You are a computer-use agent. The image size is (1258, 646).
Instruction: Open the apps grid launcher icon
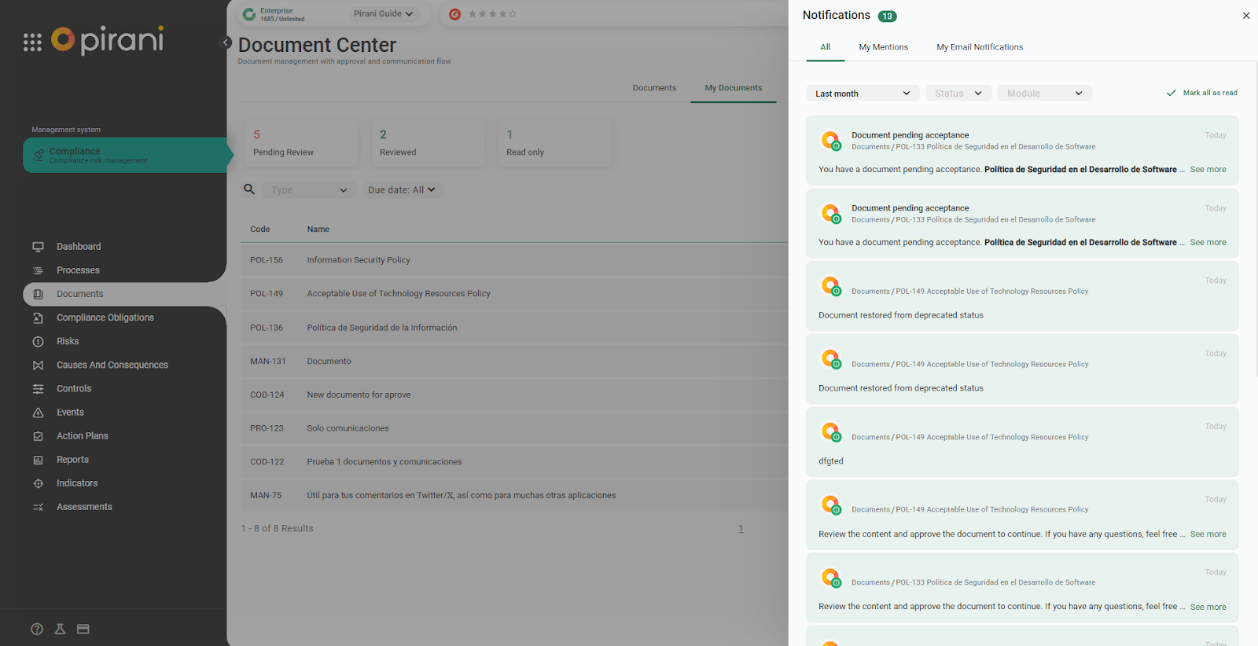(32, 42)
